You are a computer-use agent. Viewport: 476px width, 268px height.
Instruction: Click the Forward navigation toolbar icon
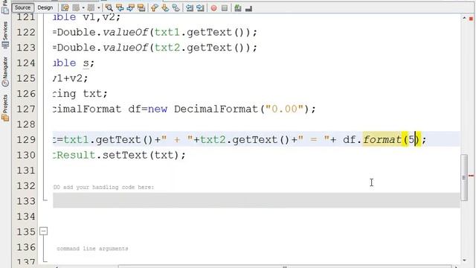91,8
